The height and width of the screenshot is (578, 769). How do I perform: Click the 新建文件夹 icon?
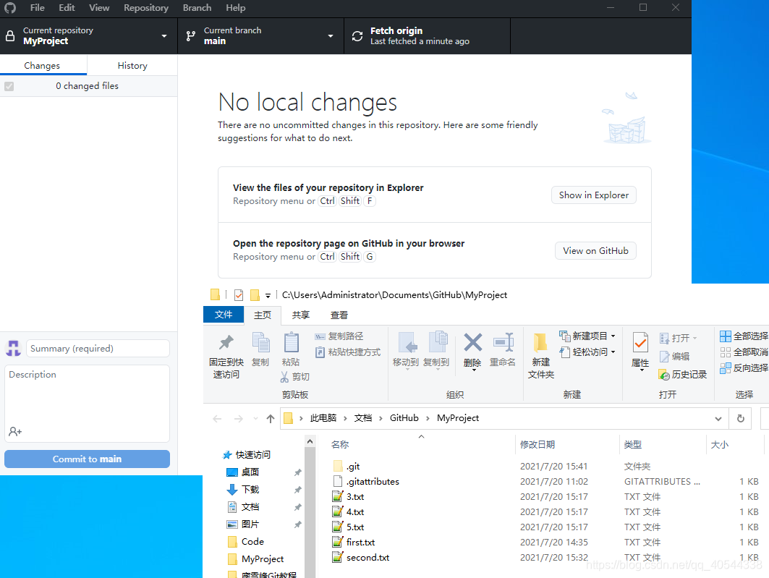540,343
